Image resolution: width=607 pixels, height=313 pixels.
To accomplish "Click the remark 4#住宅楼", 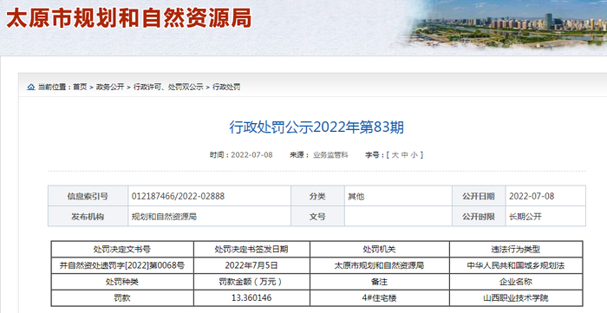I will pyautogui.click(x=380, y=298).
